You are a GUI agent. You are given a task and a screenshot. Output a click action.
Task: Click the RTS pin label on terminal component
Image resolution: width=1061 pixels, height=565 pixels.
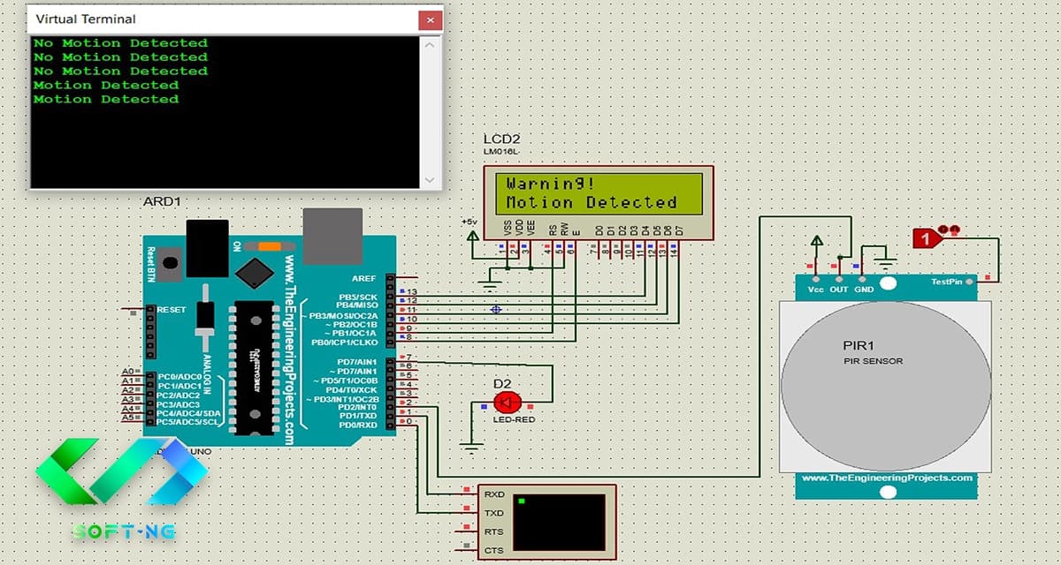[493, 532]
